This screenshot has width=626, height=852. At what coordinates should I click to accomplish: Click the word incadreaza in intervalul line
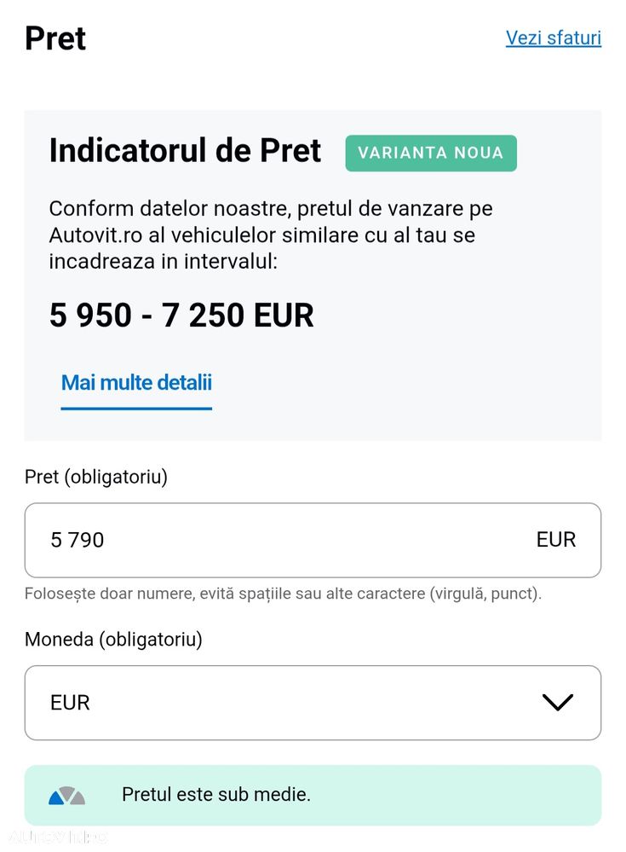pyautogui.click(x=104, y=261)
